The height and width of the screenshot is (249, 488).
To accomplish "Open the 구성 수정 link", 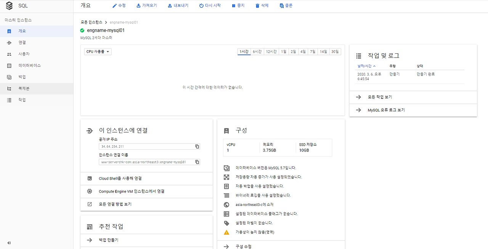I will click(281, 245).
